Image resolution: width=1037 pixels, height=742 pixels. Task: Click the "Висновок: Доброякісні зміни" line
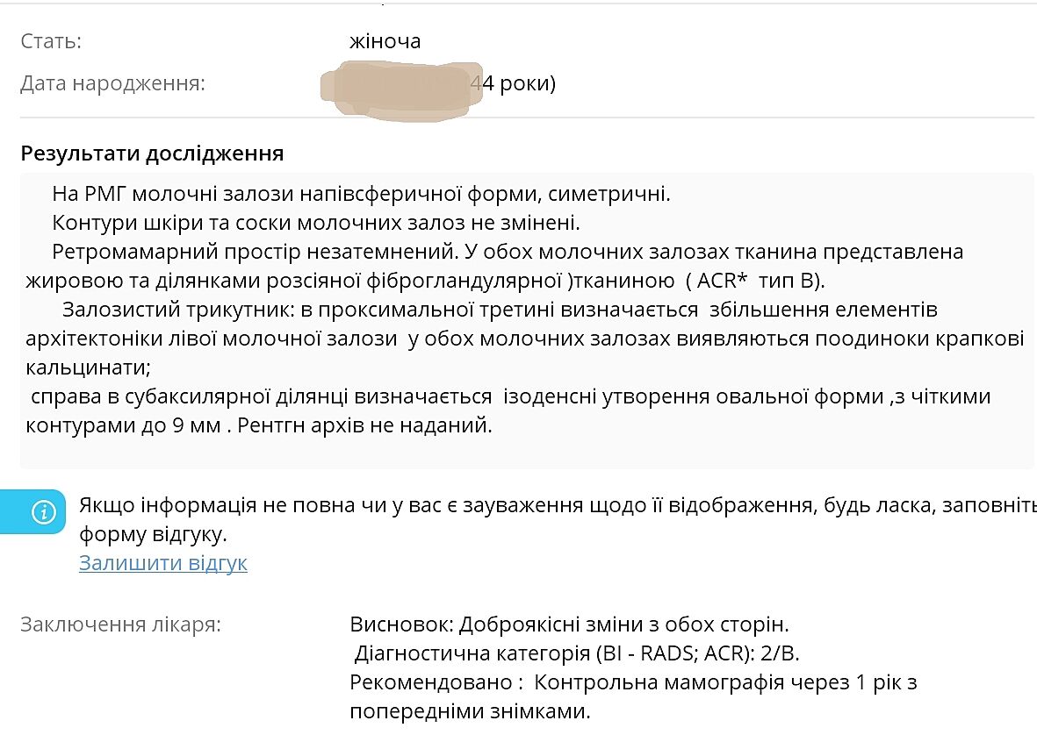(x=569, y=624)
